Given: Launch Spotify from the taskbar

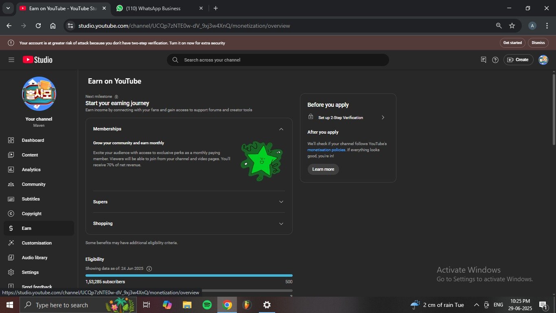Looking at the screenshot, I should pos(207,305).
